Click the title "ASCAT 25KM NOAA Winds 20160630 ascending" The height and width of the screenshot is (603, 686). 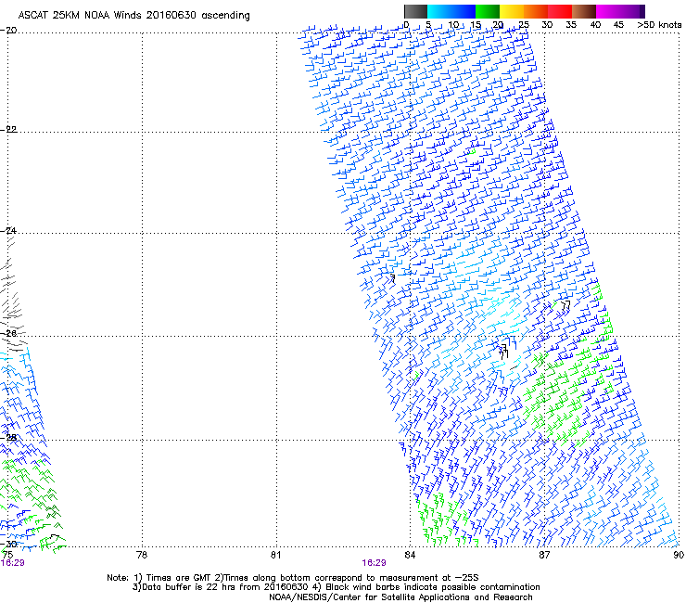pyautogui.click(x=133, y=16)
